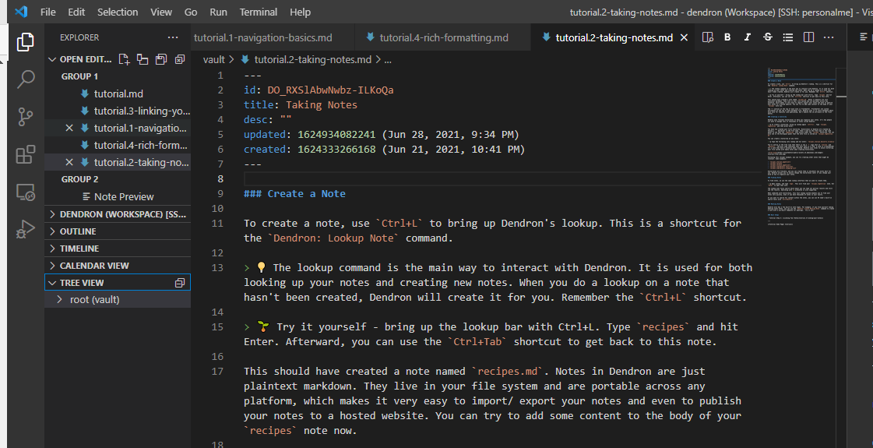Toggle bulleted list in editor toolbar

[788, 37]
